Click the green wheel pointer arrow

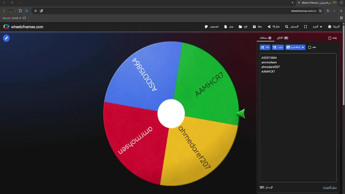241,114
